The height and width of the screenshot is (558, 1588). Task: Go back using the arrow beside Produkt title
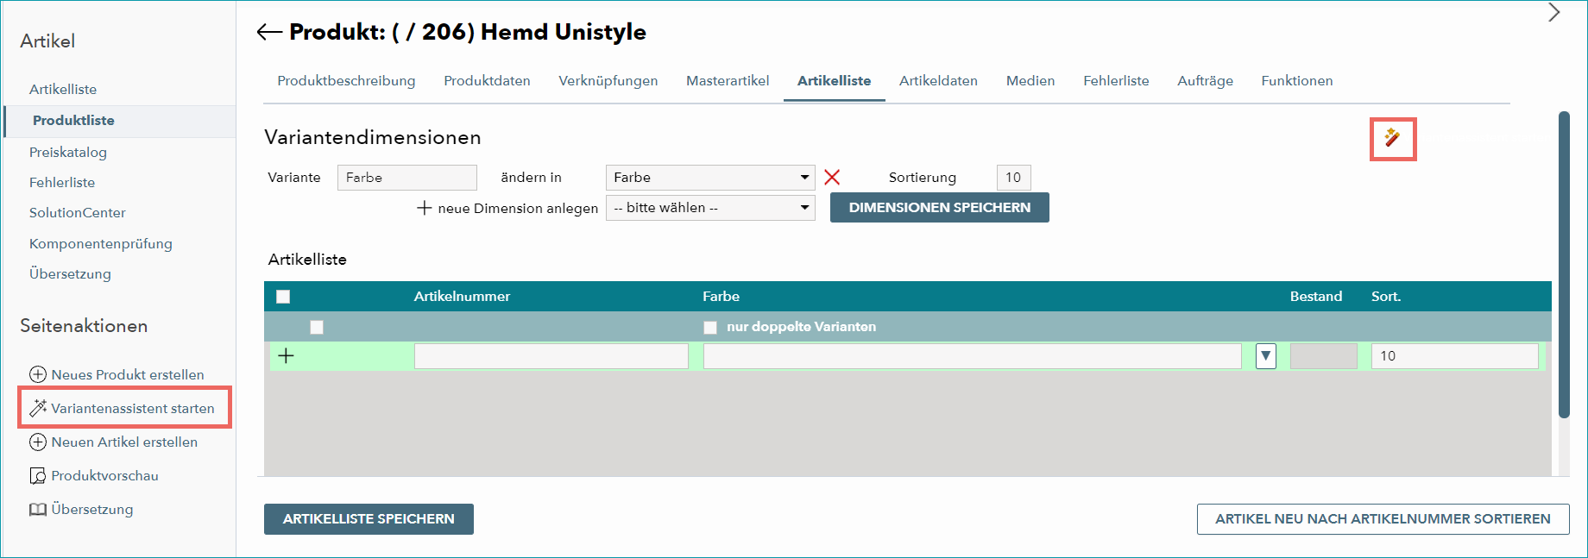269,33
